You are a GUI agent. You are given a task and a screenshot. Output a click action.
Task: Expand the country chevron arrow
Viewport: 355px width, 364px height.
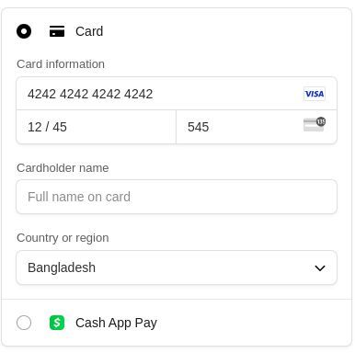pyautogui.click(x=320, y=268)
